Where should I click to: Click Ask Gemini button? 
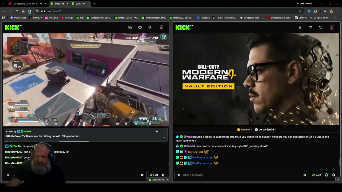coord(304,3)
